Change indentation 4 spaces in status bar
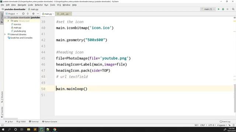The height and width of the screenshot is (132, 236). pyautogui.click(x=222, y=125)
